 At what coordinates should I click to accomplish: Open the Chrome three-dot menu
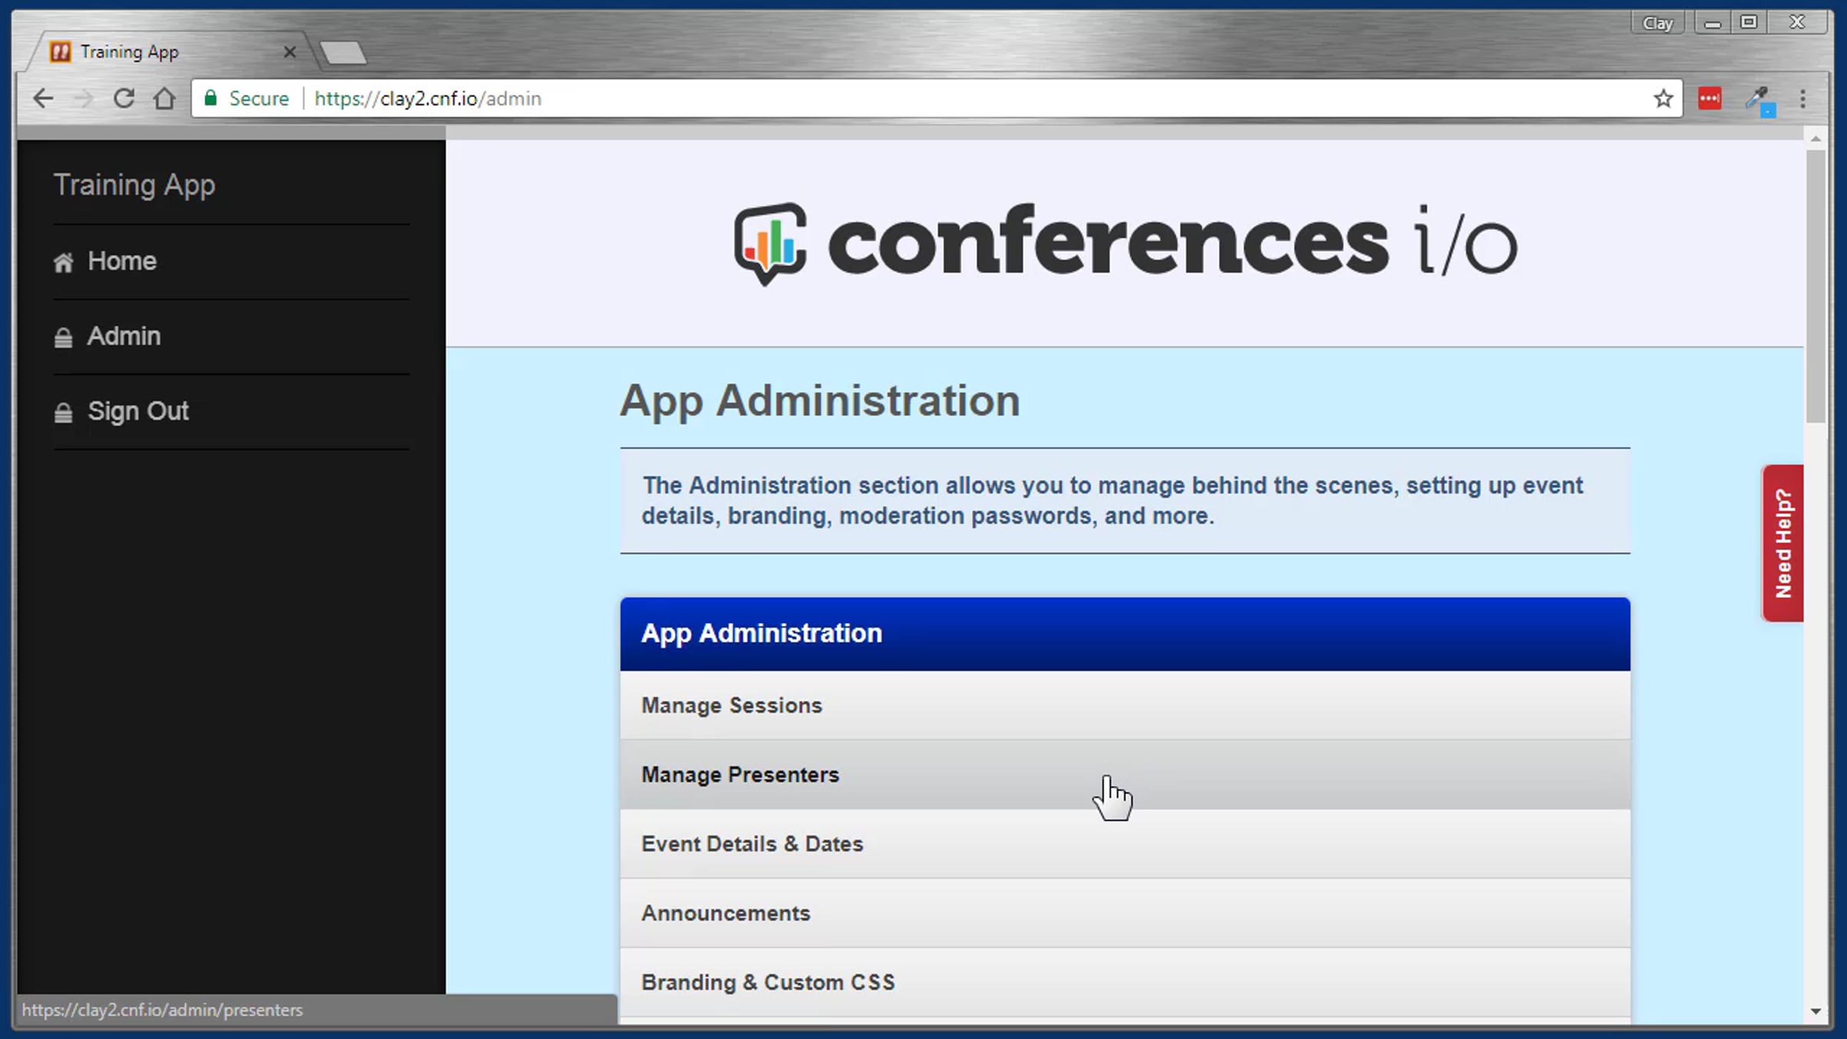point(1802,99)
